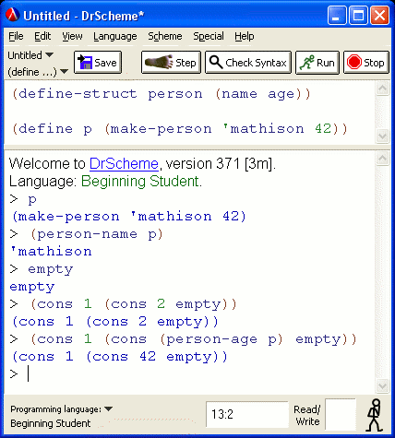Maximize the DrScheme window

coord(358,15)
